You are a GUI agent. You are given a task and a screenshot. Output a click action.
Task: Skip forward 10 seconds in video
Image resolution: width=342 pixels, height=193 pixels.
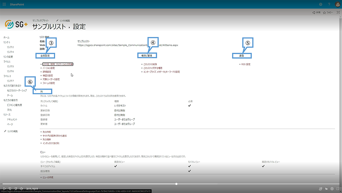point(16,189)
